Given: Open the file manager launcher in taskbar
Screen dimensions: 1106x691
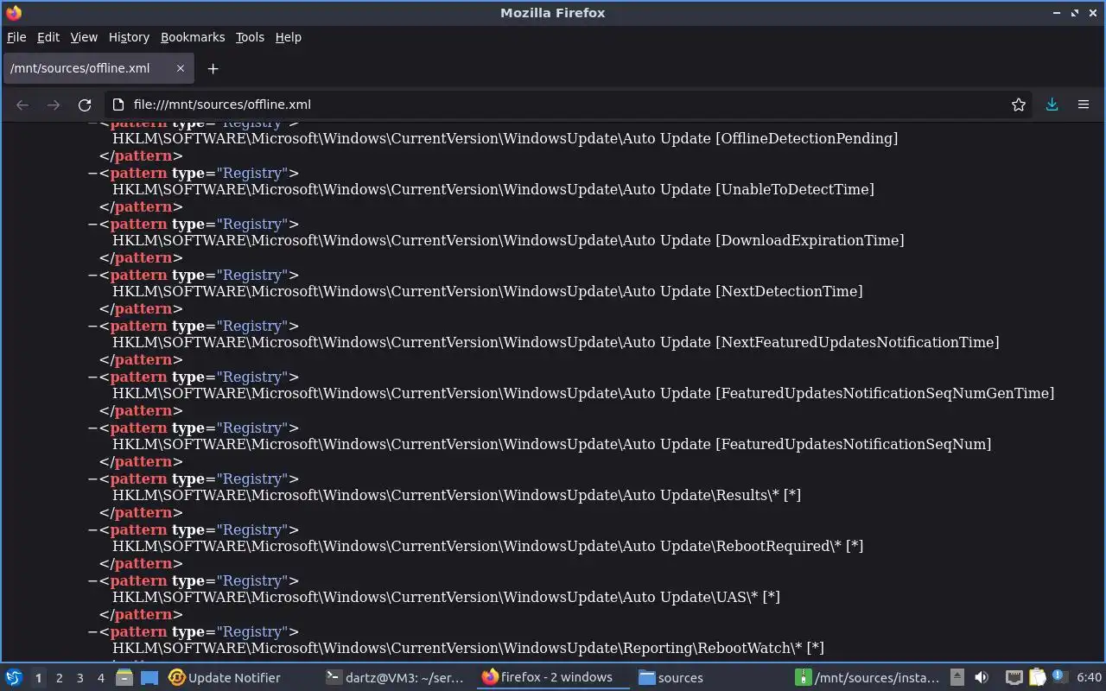Looking at the screenshot, I should click(124, 677).
